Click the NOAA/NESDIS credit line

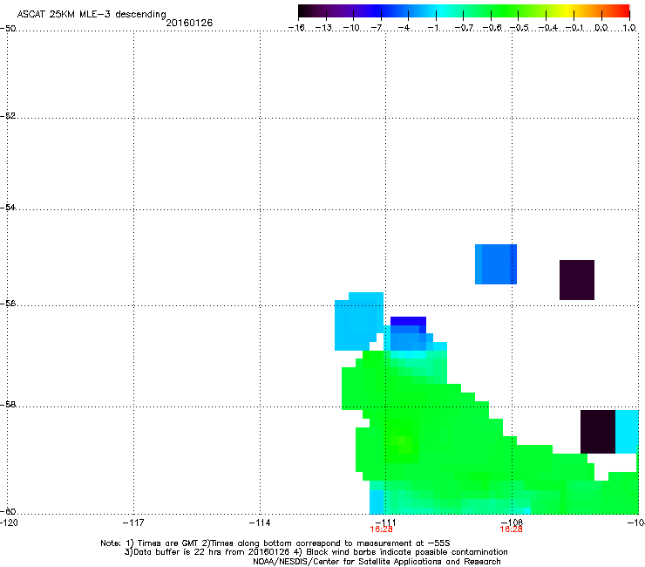coord(377,561)
